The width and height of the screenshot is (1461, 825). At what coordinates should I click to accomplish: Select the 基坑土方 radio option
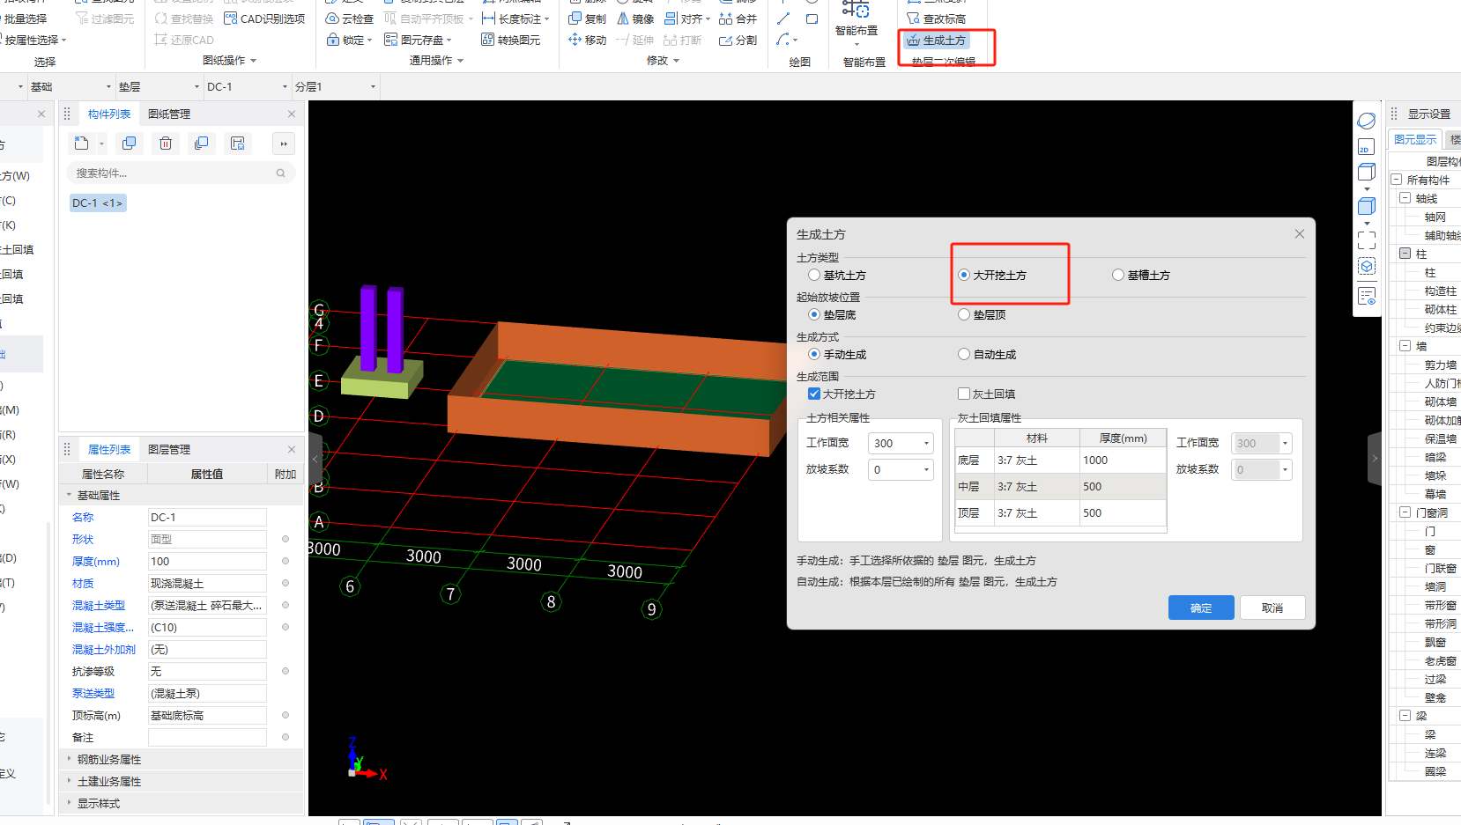(x=814, y=276)
